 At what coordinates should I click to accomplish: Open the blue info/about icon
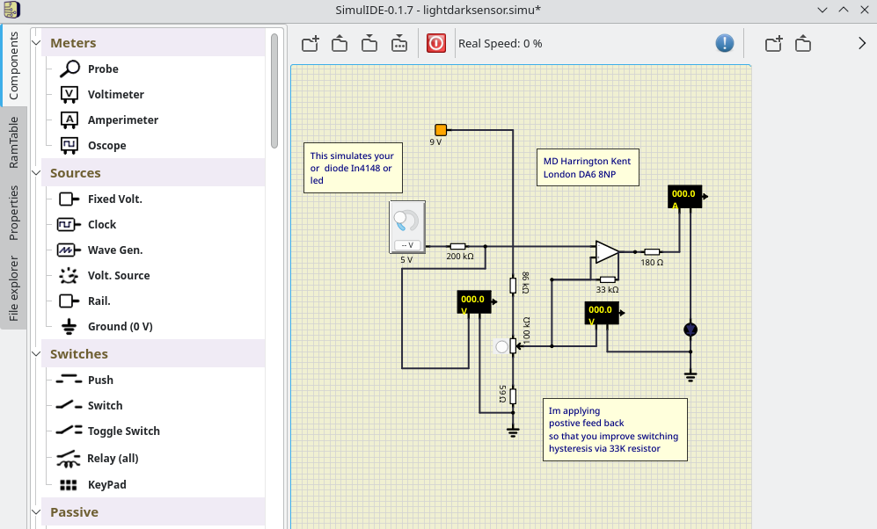click(x=724, y=43)
